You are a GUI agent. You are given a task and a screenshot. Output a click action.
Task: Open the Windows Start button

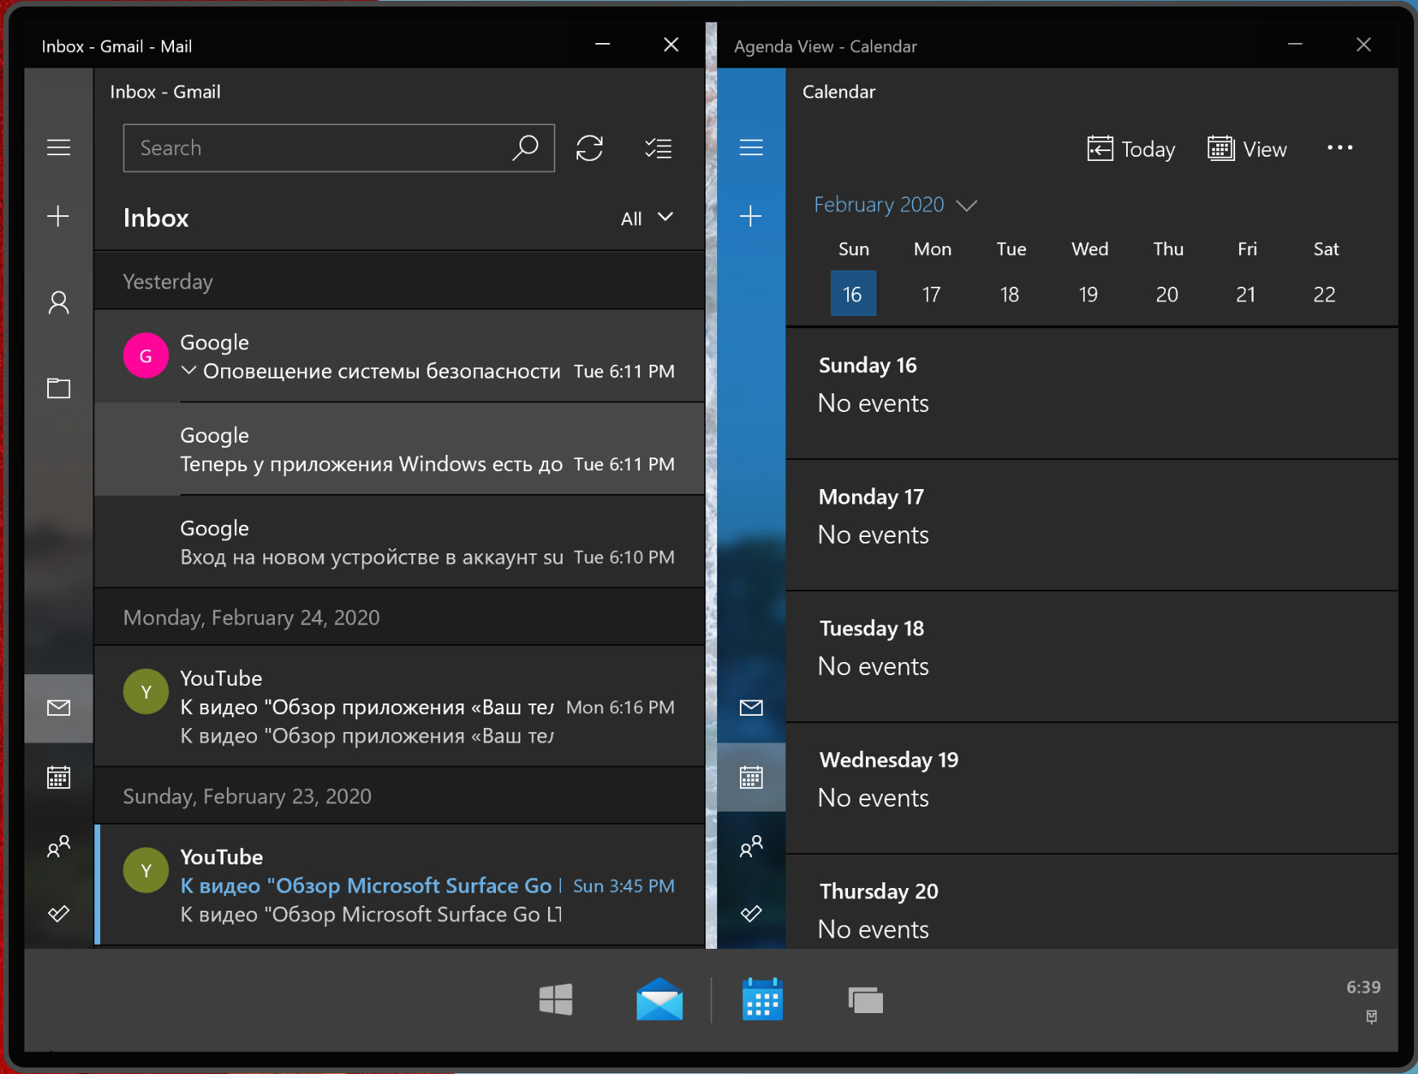(556, 1000)
